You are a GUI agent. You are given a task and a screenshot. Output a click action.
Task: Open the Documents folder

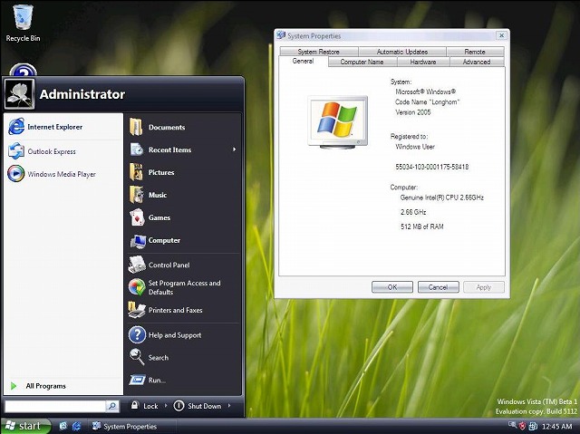pos(166,128)
